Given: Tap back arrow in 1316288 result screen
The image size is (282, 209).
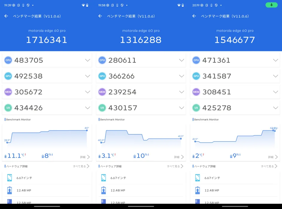Looking at the screenshot, I should point(100,16).
